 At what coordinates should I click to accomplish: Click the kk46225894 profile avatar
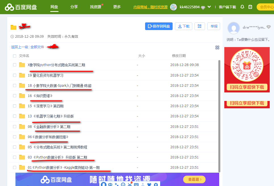pyautogui.click(x=173, y=7)
